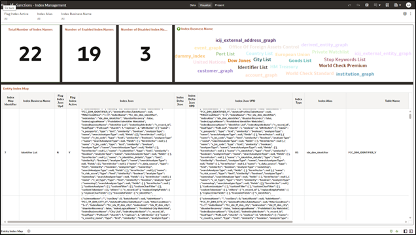Click the save workbook icon

396,5
